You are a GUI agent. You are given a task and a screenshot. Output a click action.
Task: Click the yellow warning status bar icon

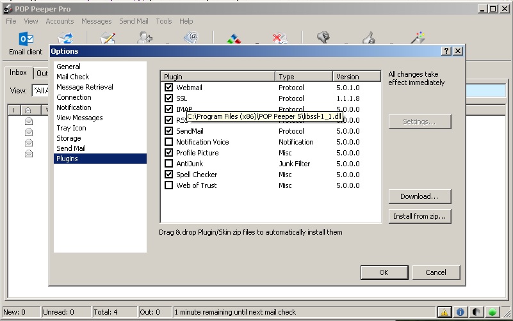pyautogui.click(x=444, y=312)
